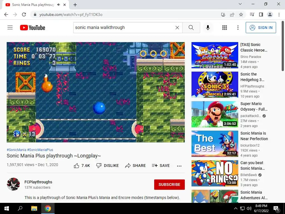Like the video showing 7.6K likes
Viewport: 285px width, 214px height.
(82, 166)
